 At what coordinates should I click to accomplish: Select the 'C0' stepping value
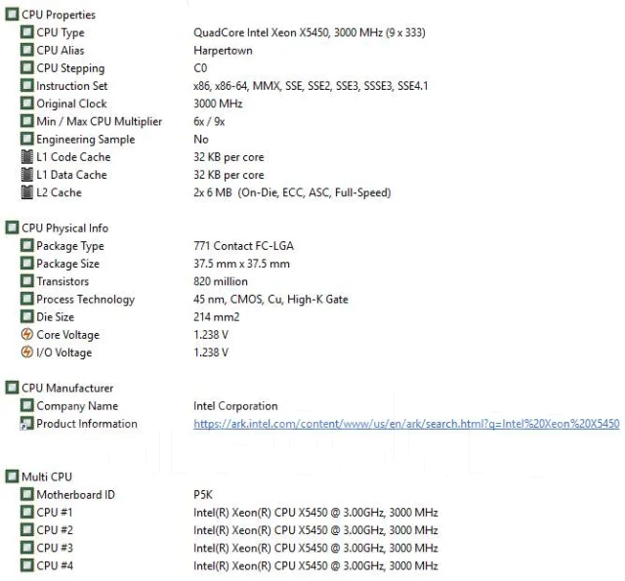click(200, 67)
